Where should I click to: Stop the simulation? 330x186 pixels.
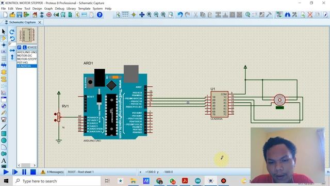33,172
